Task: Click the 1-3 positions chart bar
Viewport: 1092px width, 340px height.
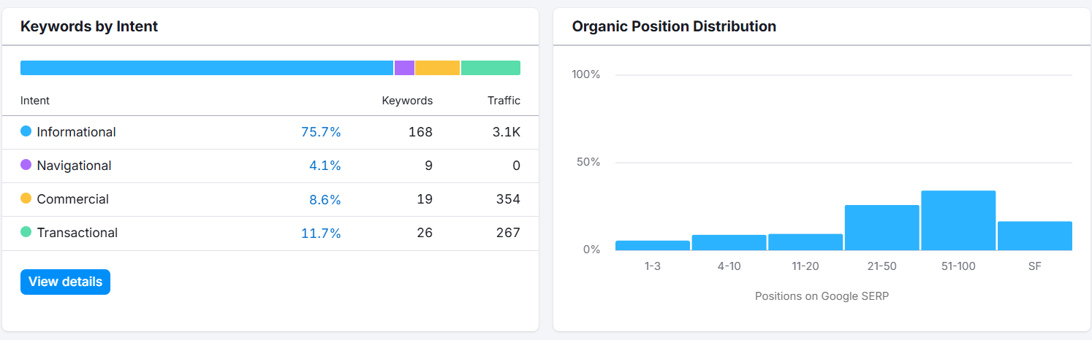Action: 653,246
